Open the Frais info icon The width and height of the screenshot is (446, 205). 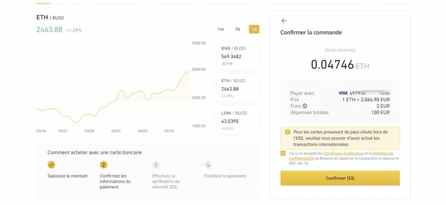click(305, 106)
